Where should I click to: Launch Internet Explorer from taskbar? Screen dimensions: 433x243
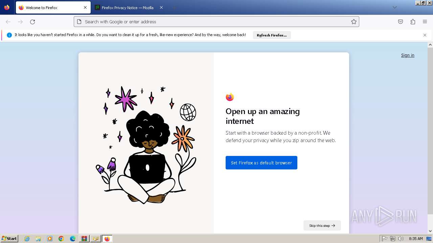tap(27, 239)
